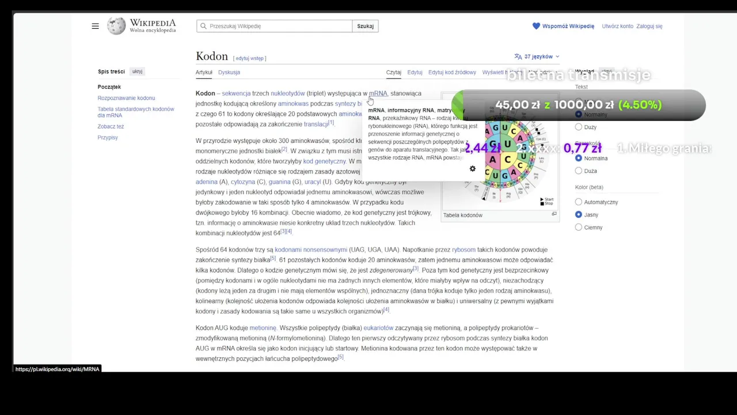Hide the Spis treści with ukryj
Image resolution: width=737 pixels, height=415 pixels.
137,71
